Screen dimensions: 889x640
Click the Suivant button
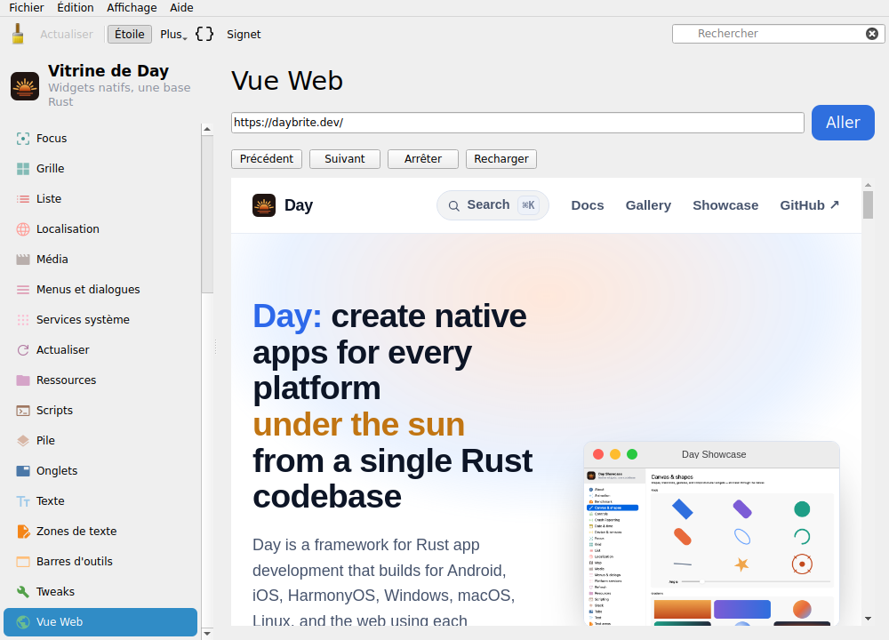point(345,159)
